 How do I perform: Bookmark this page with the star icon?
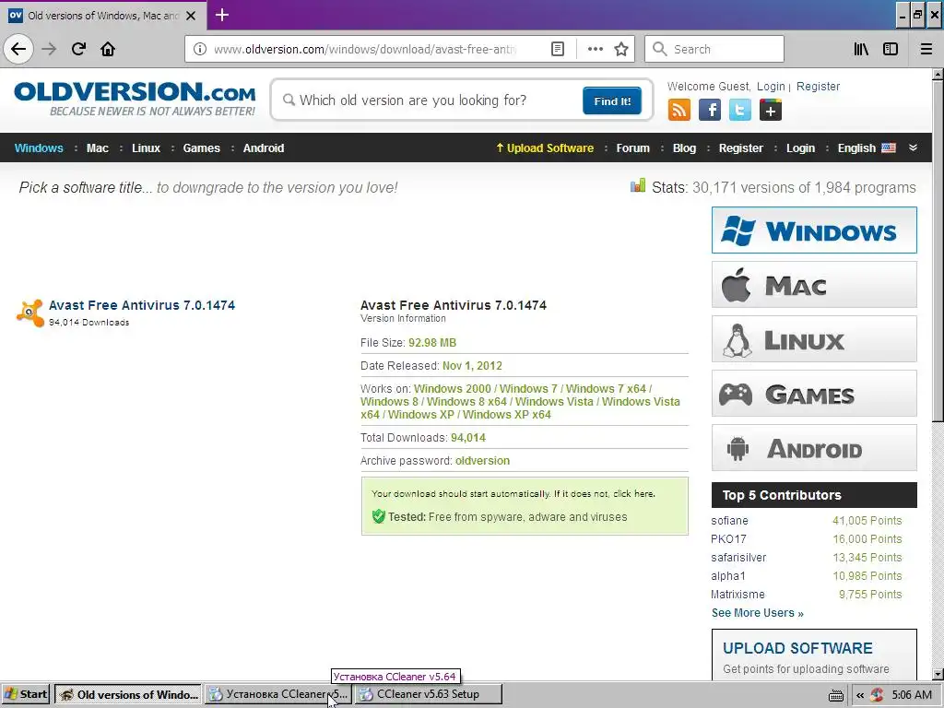tap(621, 49)
